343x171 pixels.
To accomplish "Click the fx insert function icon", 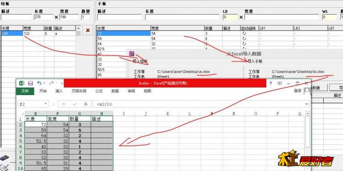I will [86, 104].
